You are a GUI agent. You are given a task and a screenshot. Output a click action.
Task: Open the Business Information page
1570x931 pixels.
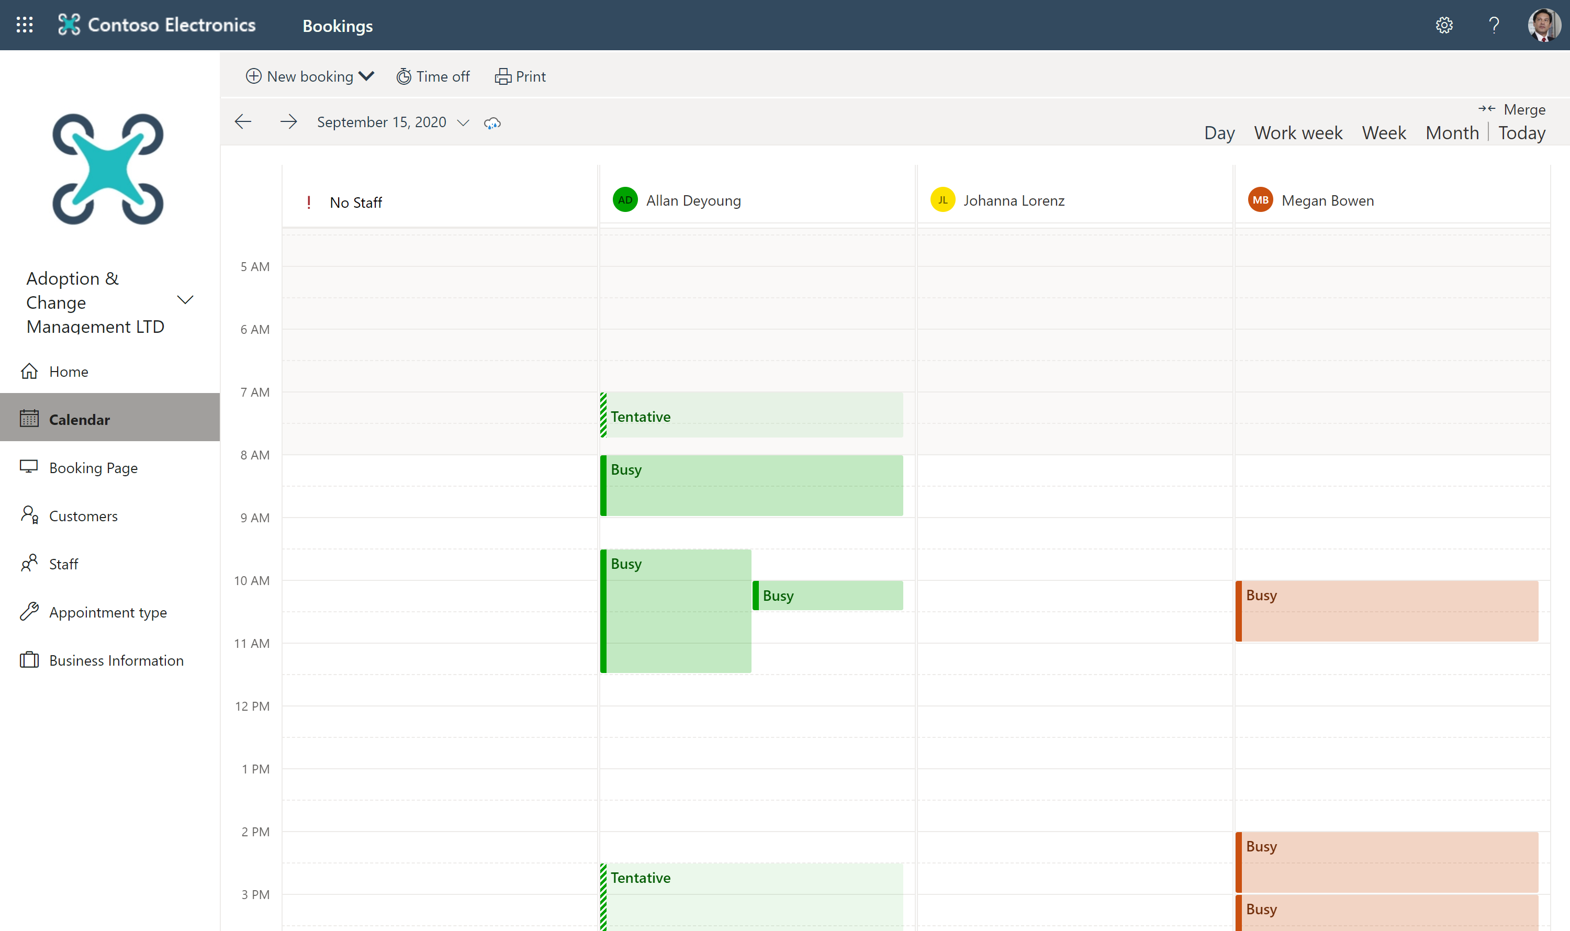pyautogui.click(x=116, y=660)
